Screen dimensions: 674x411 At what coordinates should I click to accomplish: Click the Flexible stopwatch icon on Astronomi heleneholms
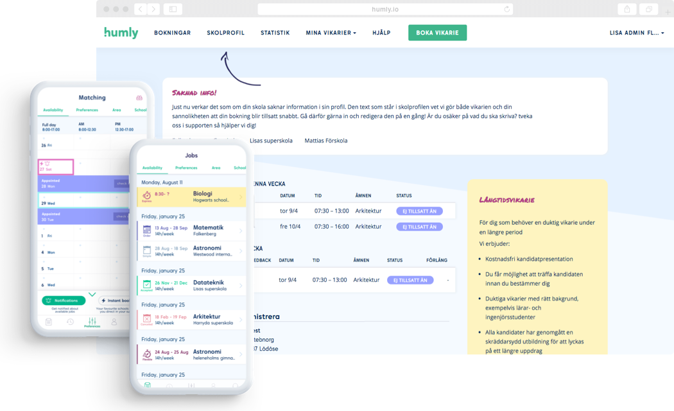[x=146, y=354]
